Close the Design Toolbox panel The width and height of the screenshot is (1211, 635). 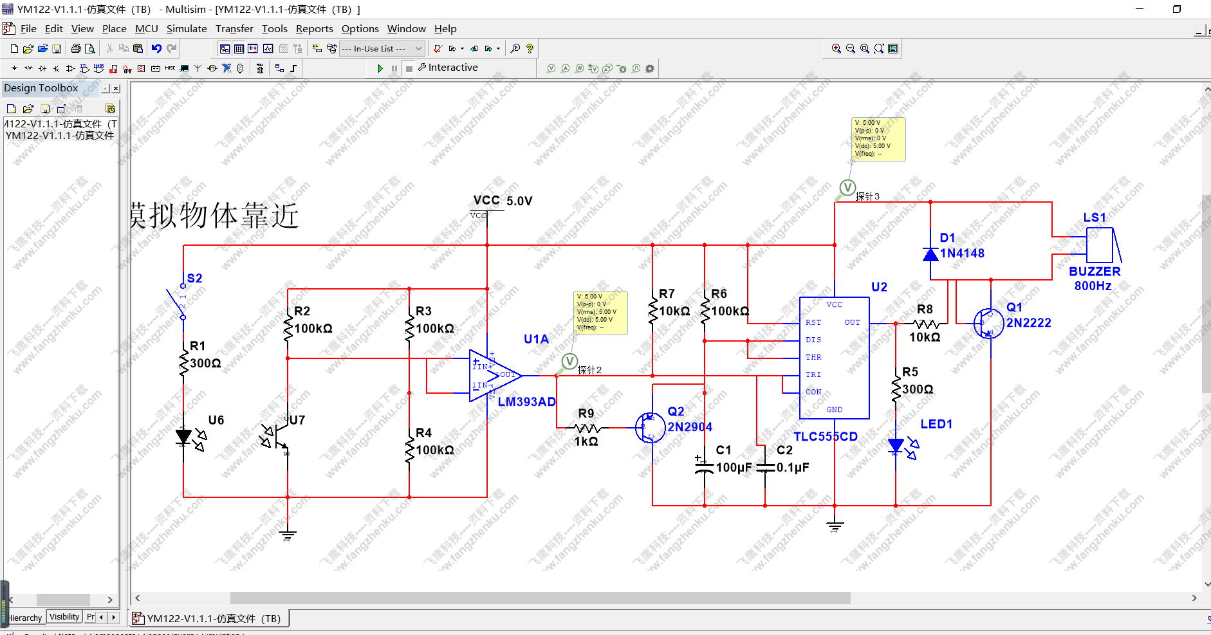(x=116, y=89)
